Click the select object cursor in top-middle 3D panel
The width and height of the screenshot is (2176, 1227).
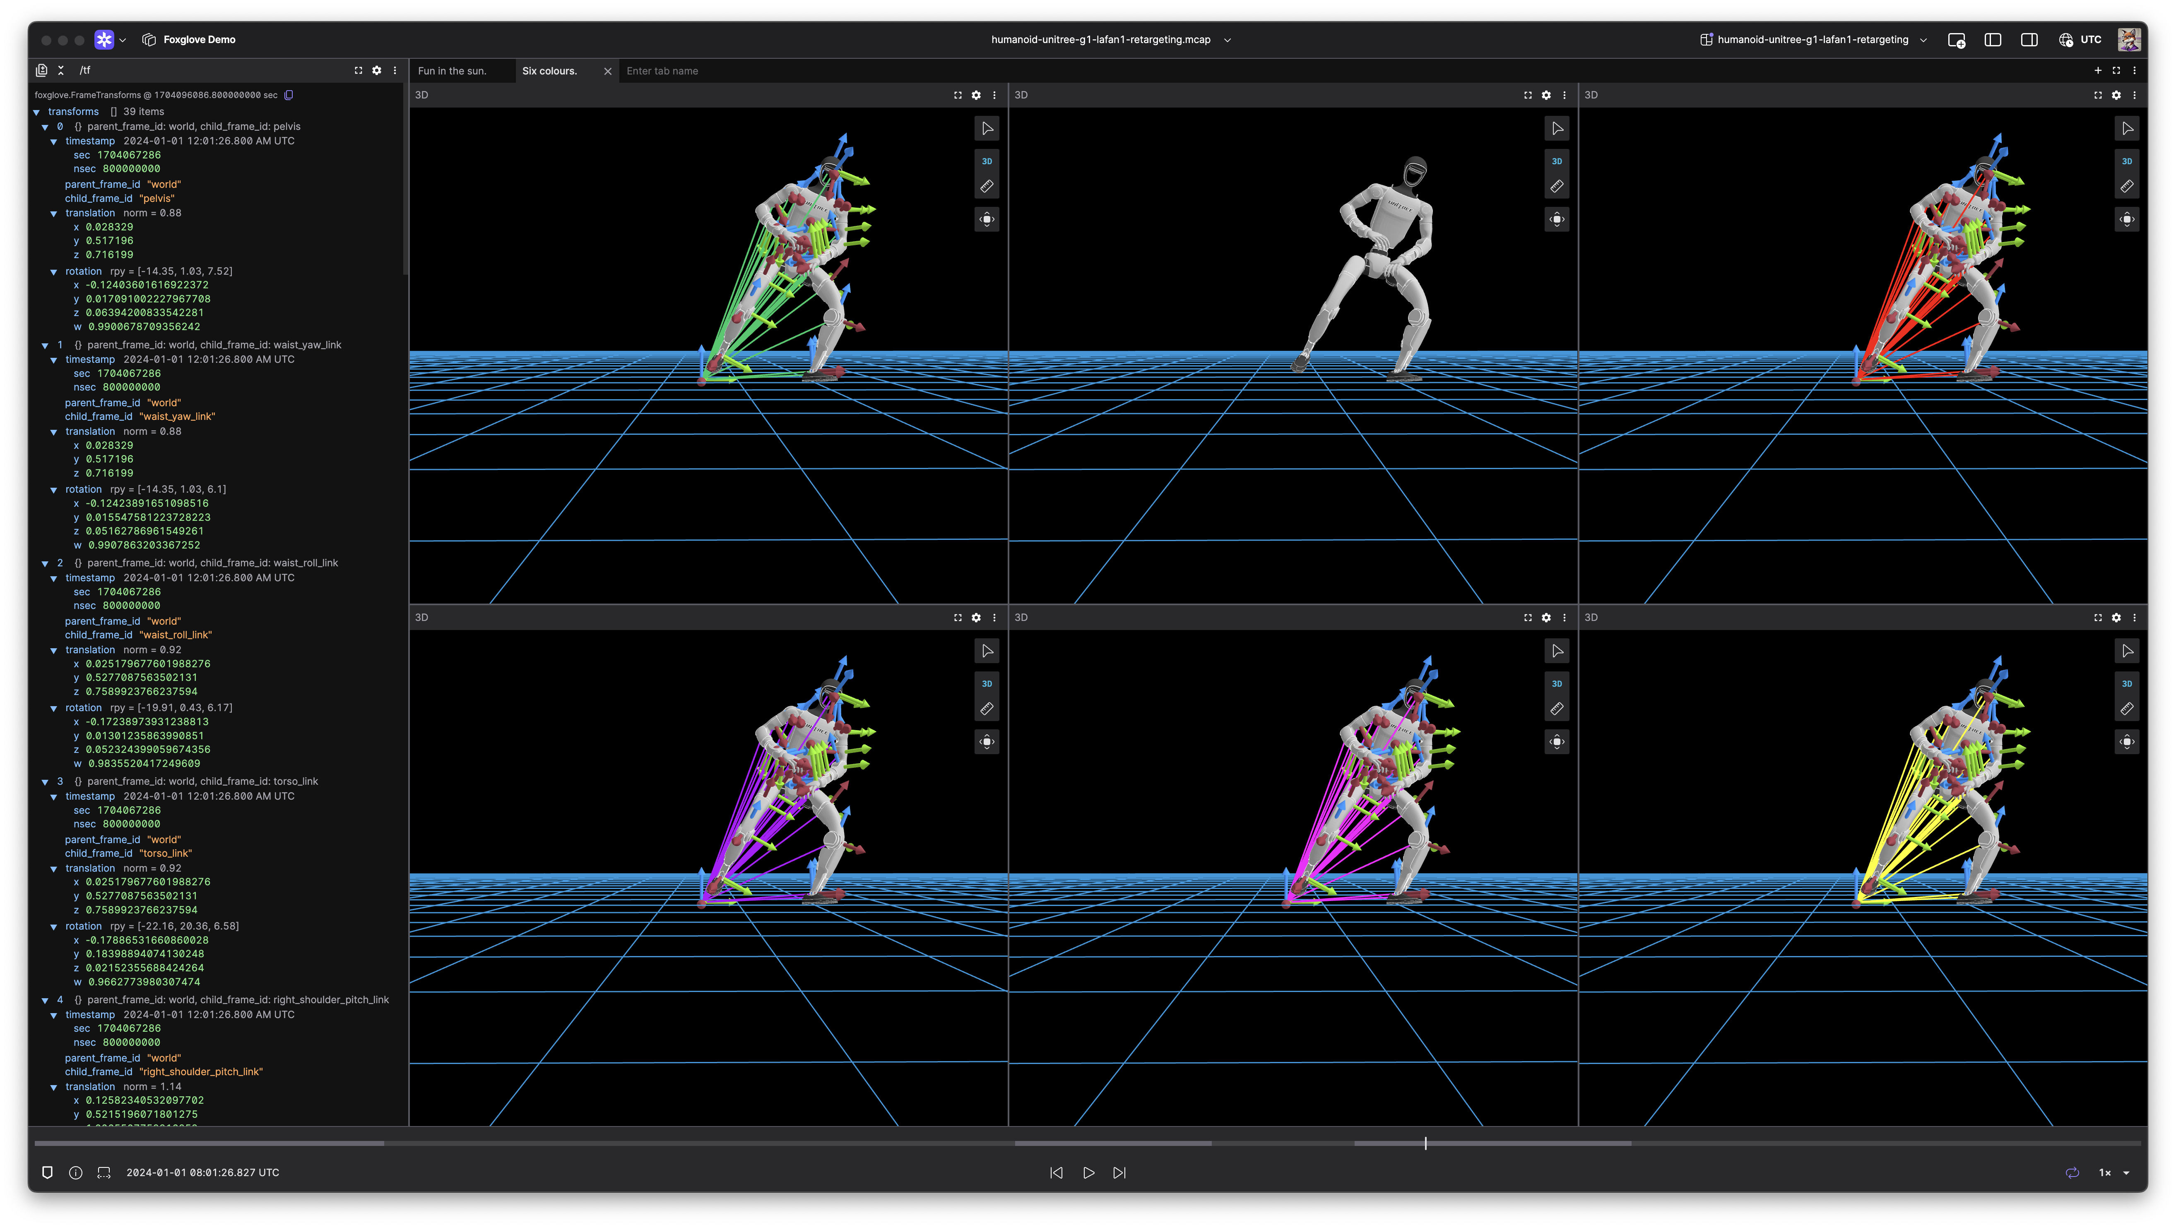[x=1557, y=129]
